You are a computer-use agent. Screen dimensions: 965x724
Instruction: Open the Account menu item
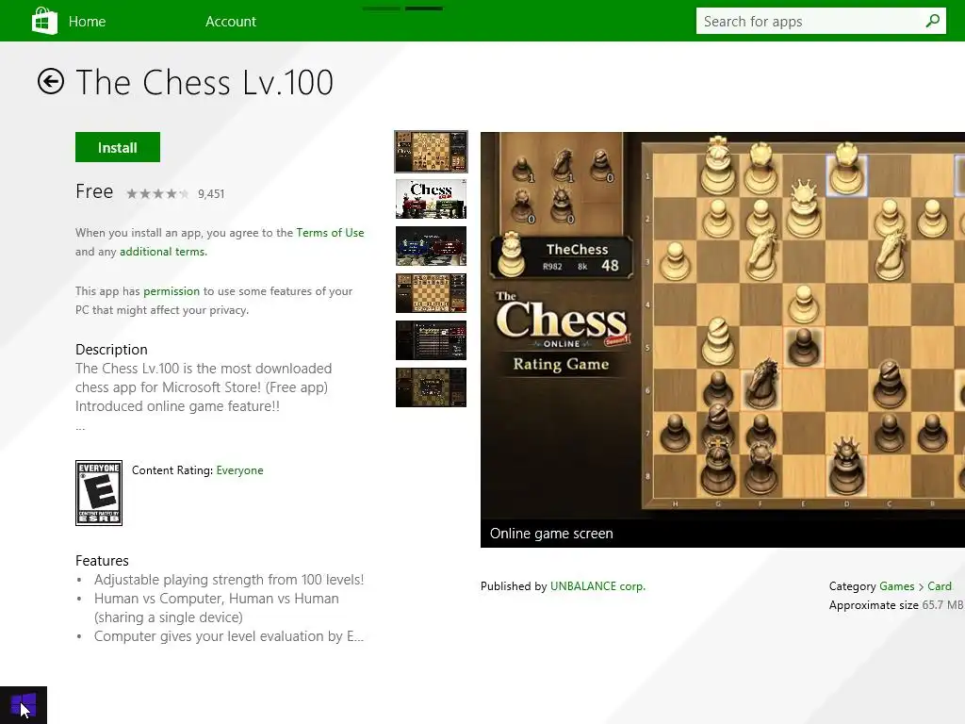pos(231,22)
